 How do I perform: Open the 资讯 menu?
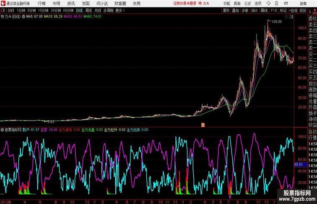(x=71, y=3)
